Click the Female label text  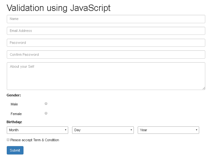point(16,114)
